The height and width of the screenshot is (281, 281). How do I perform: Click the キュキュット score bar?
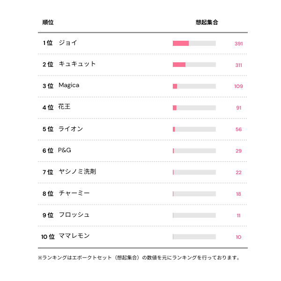(194, 65)
